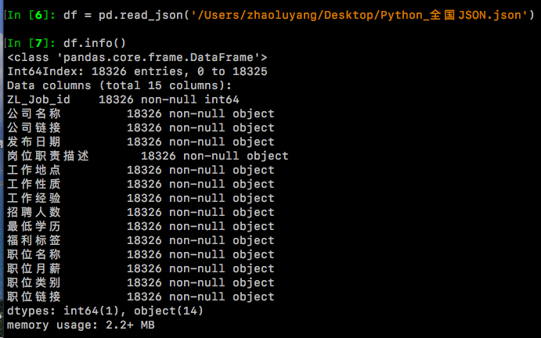Click the pandas DataFrame class line
541x338 pixels.
(x=137, y=58)
